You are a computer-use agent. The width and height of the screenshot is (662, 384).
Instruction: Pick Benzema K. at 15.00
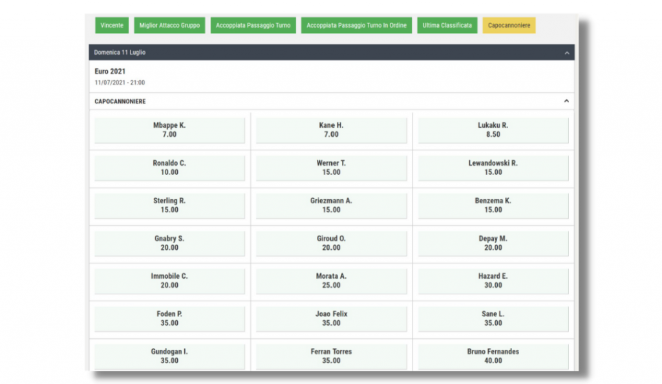coord(493,205)
